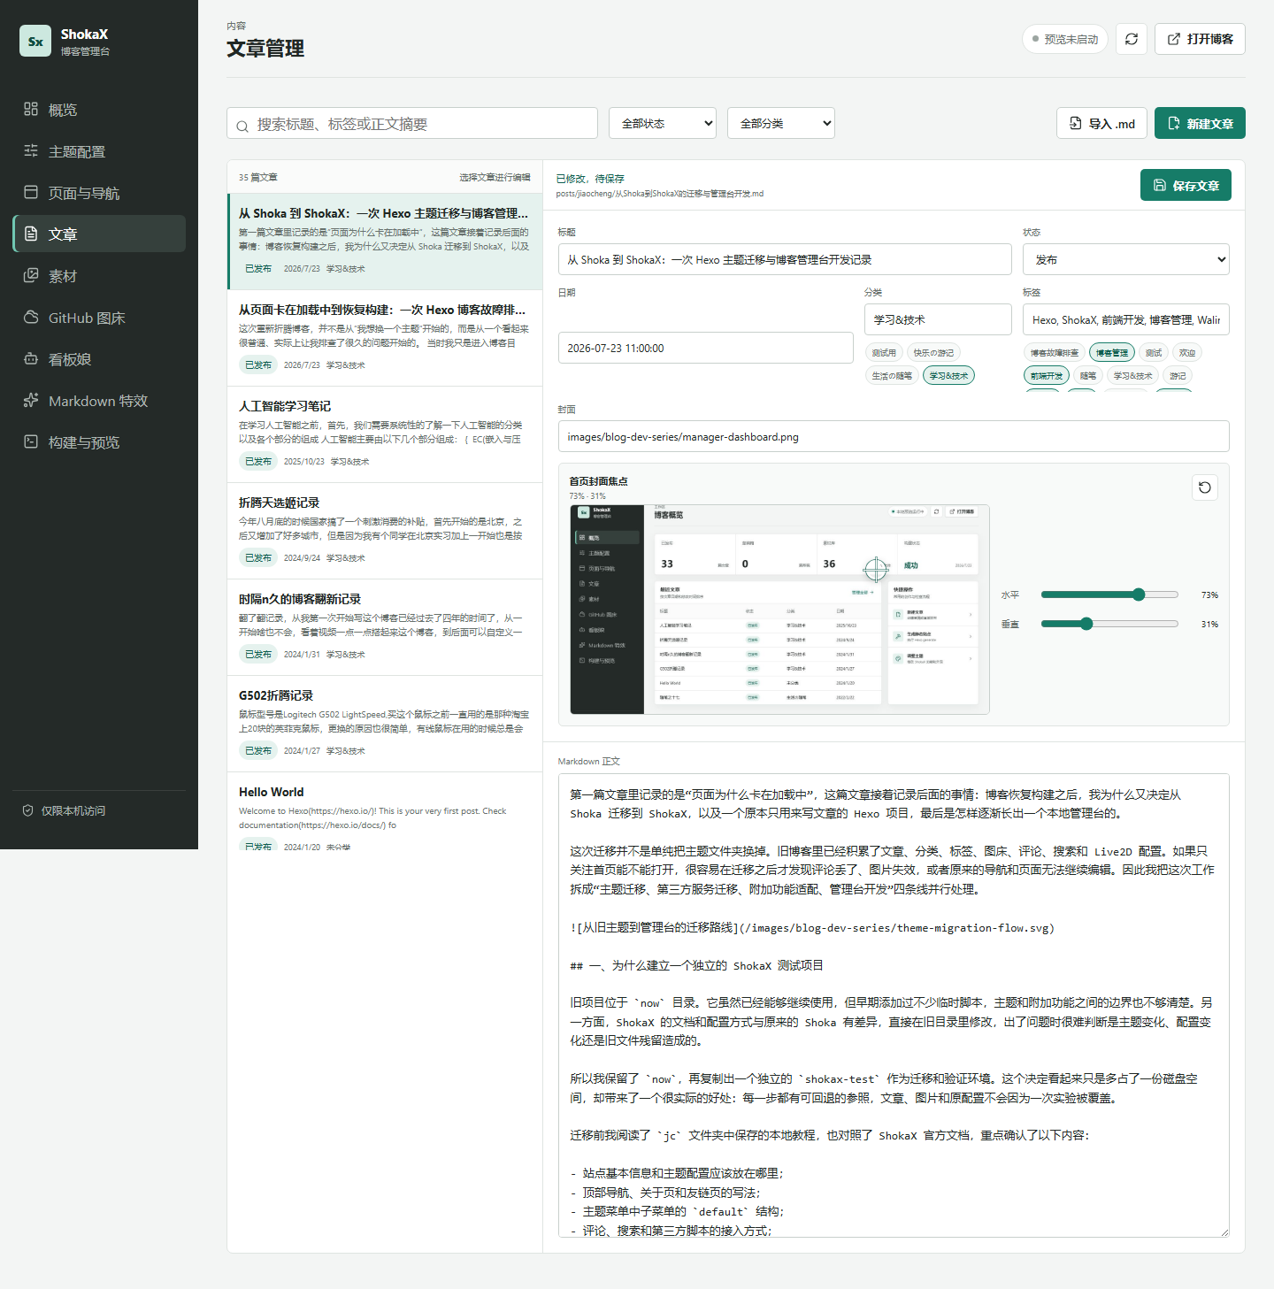Click the refresh preview icon button
The image size is (1274, 1289).
tap(1132, 39)
